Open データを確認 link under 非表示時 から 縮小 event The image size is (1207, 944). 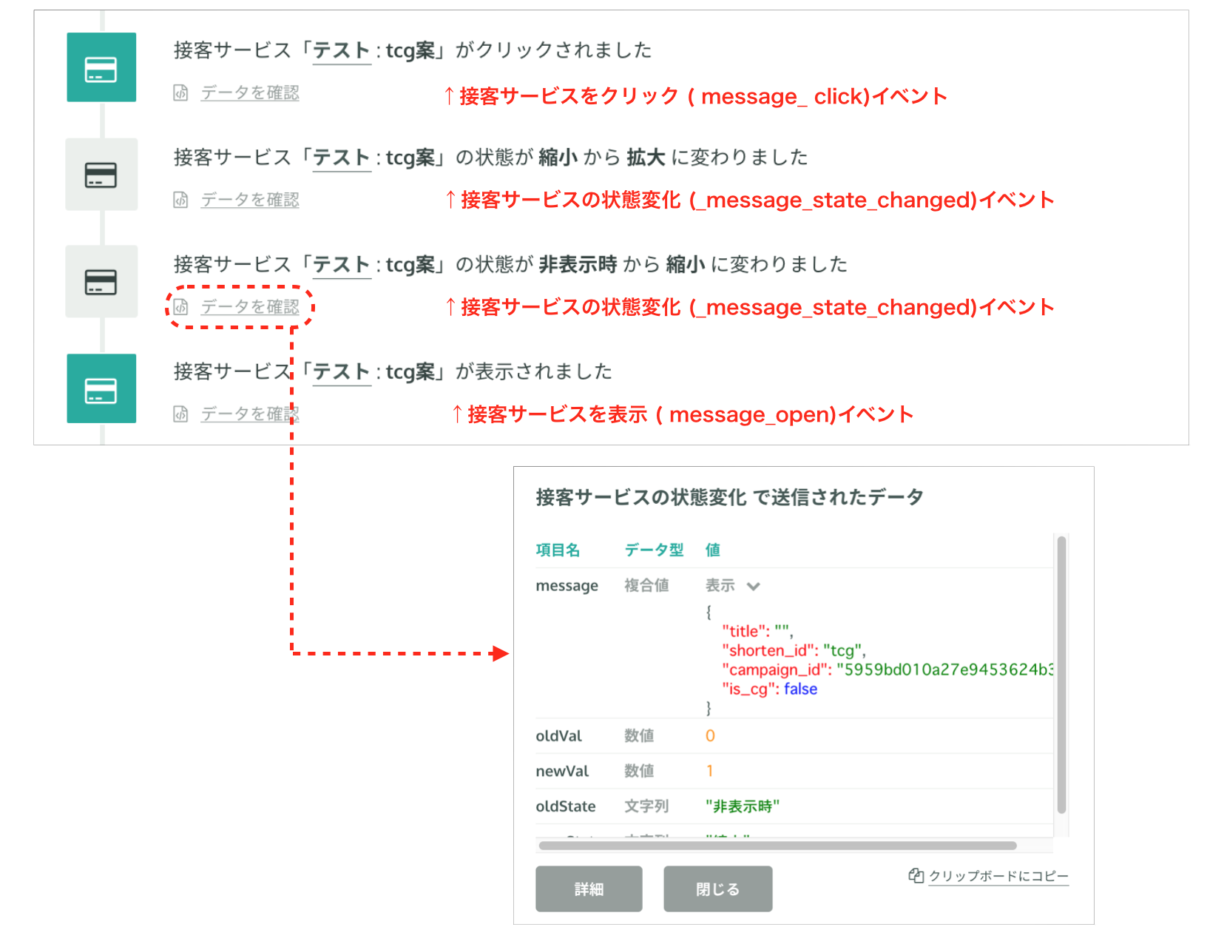pyautogui.click(x=250, y=306)
